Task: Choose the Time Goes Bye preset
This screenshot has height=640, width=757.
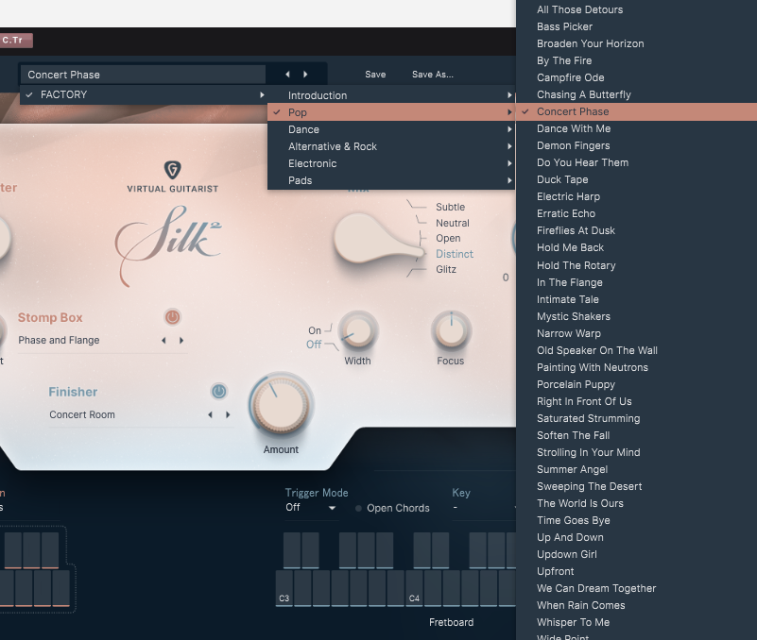Action: (636, 520)
